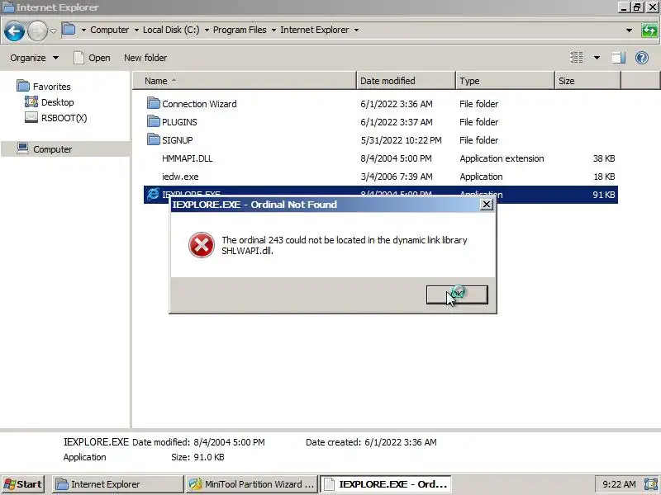The image size is (661, 495).
Task: Select the Connection Wizard folder name
Action: click(199, 104)
